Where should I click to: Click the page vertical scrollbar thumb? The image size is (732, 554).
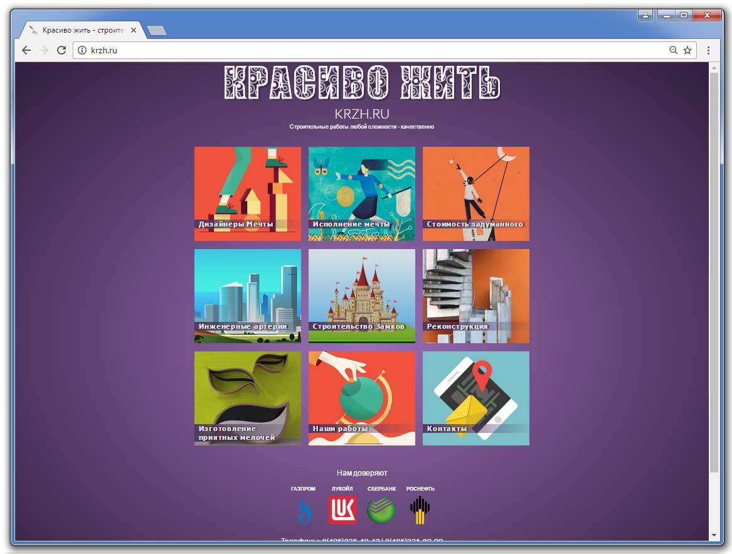coord(714,272)
